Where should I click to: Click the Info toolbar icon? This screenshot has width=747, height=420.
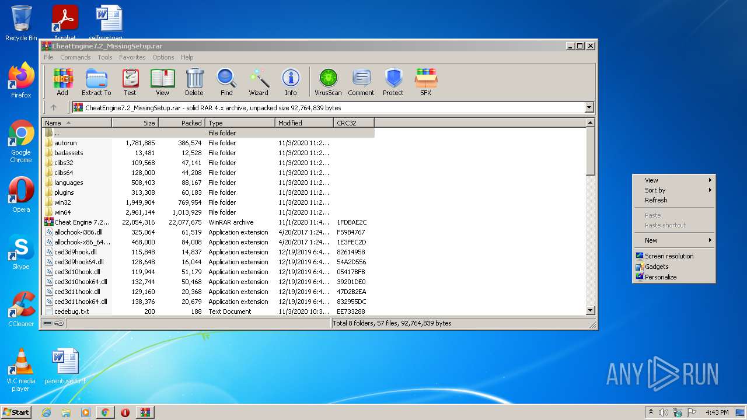click(291, 82)
